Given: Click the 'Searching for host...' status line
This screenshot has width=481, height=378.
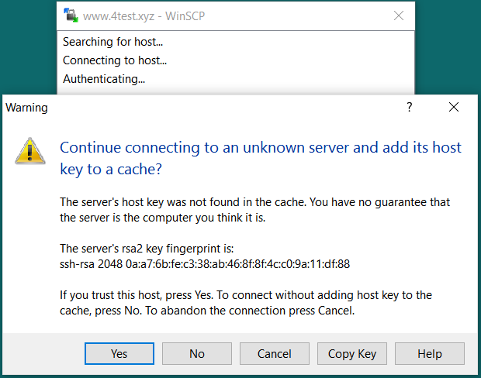Looking at the screenshot, I should (x=112, y=42).
